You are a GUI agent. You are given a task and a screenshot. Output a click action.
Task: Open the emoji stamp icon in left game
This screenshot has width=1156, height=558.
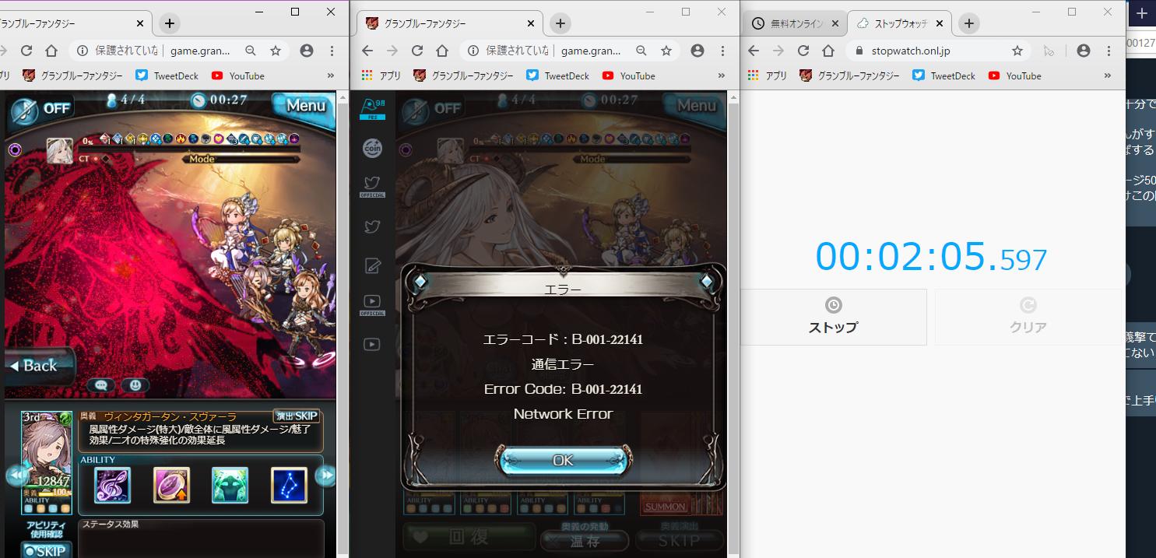pos(135,384)
